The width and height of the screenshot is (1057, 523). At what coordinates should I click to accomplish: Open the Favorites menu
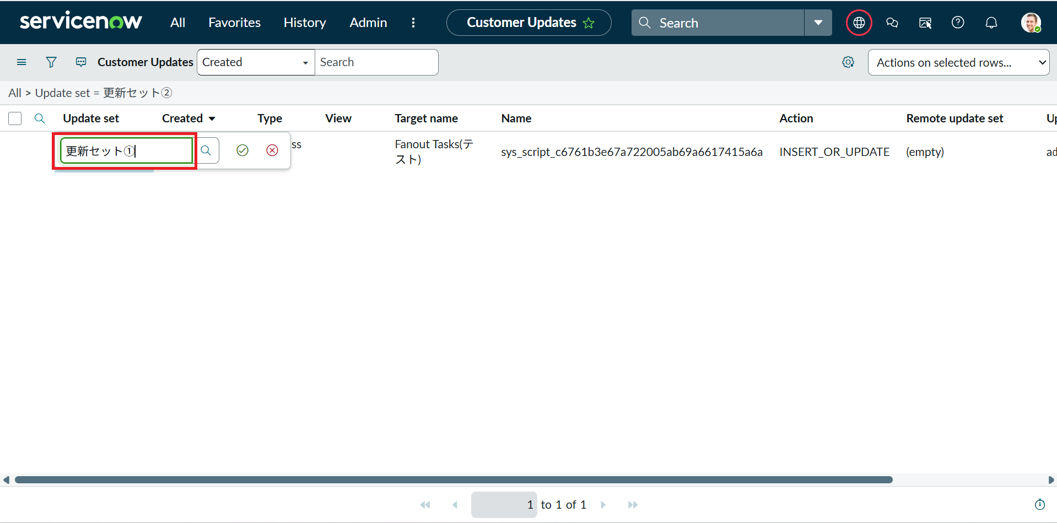(234, 23)
